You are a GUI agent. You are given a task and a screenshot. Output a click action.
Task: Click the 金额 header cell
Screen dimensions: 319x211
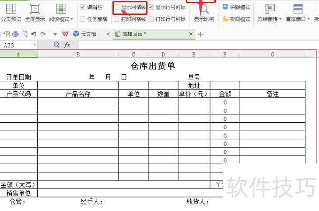point(225,94)
